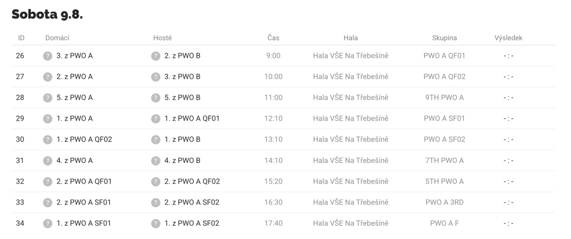Open guest team 3. z PWO B

point(182,77)
